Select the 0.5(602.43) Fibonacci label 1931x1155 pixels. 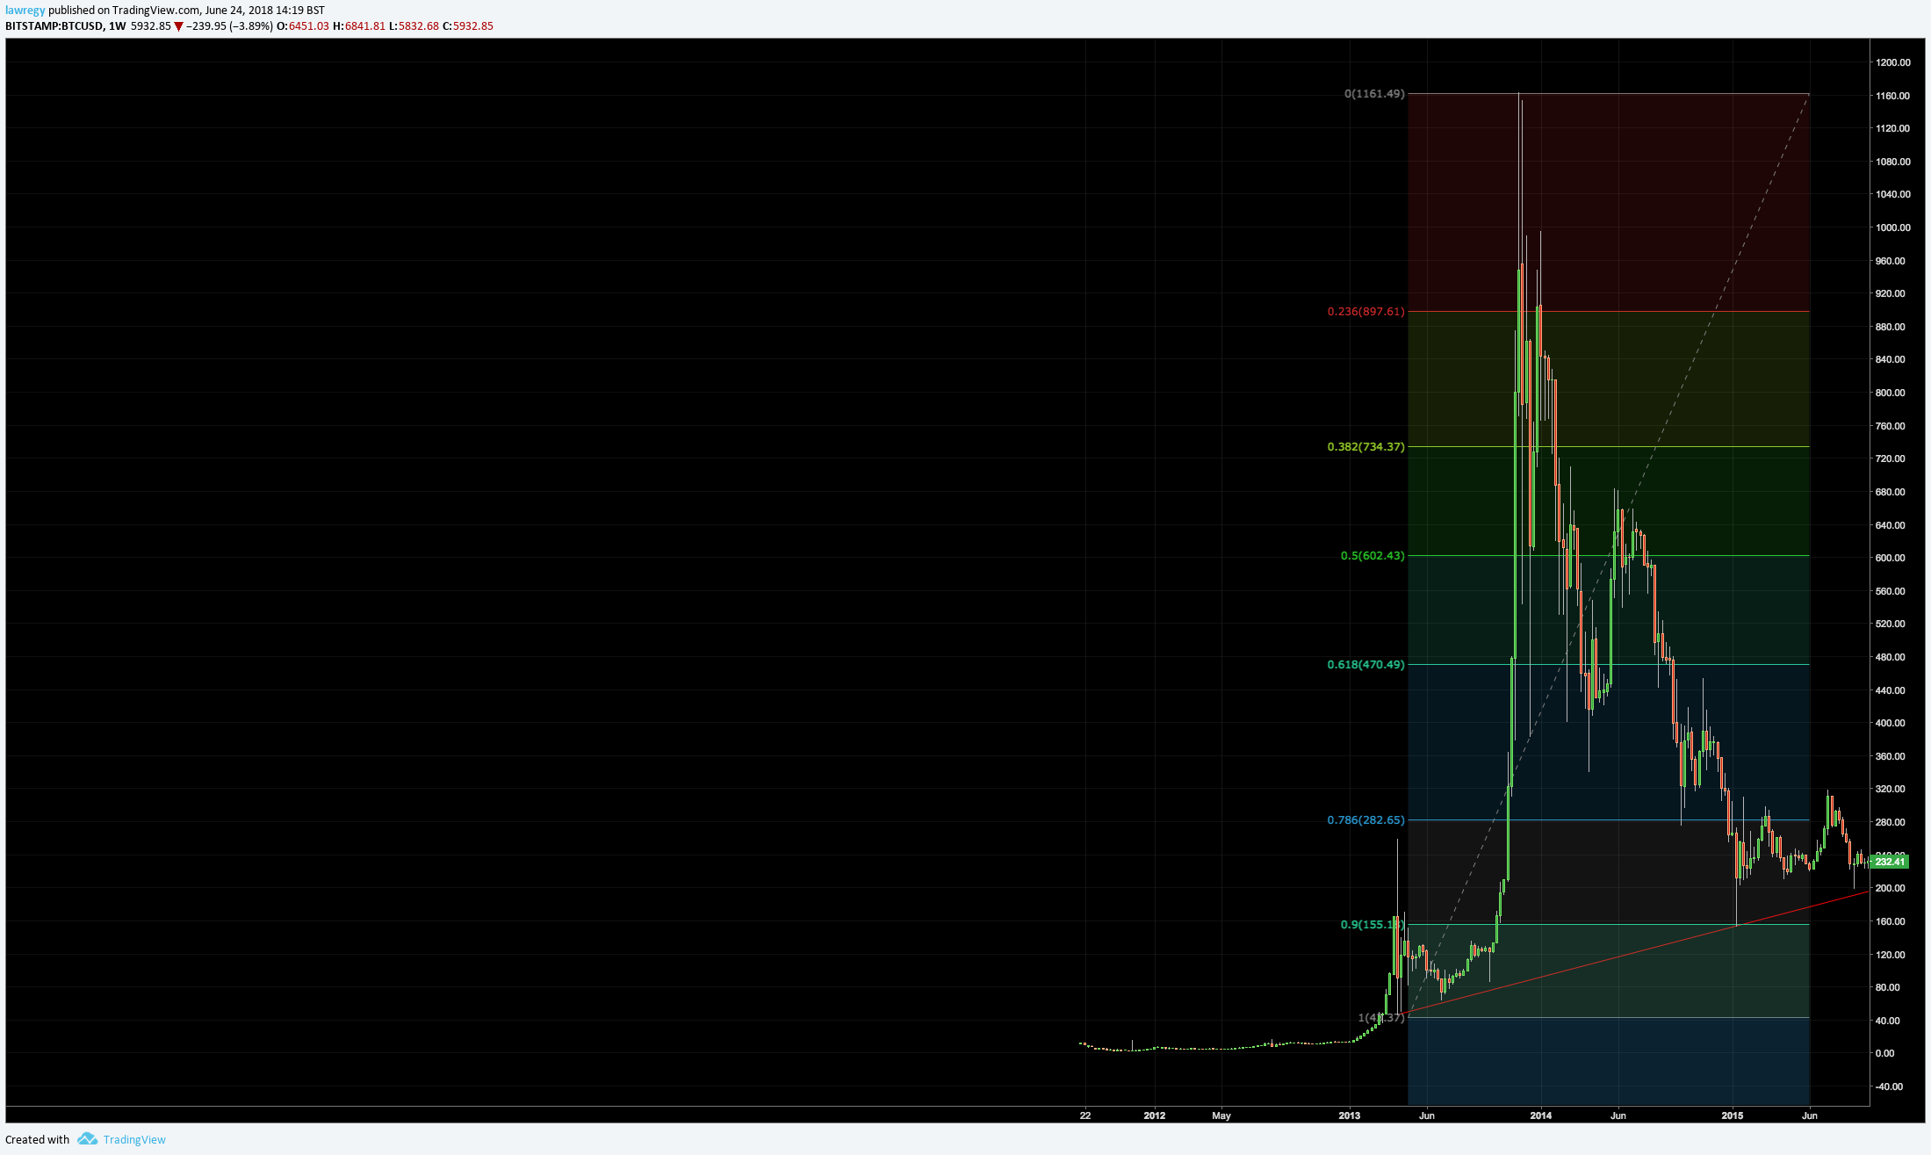pos(1373,555)
